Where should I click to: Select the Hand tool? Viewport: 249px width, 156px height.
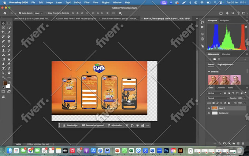tap(9, 73)
